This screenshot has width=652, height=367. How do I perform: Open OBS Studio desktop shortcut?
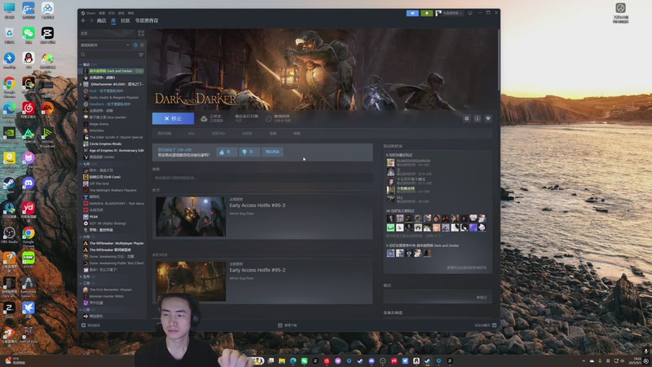point(9,236)
